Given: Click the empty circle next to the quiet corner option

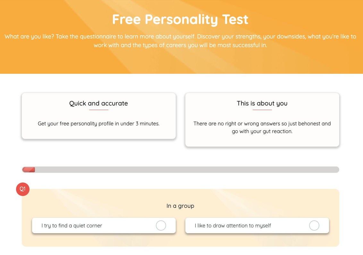Looking at the screenshot, I should pos(161,225).
